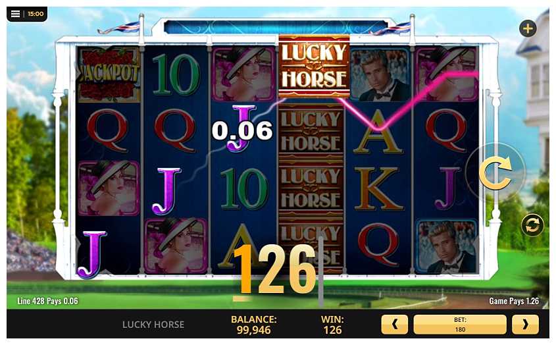This screenshot has height=345, width=556.
Task: Click the Game Pays 1.26 text
Action: point(514,301)
